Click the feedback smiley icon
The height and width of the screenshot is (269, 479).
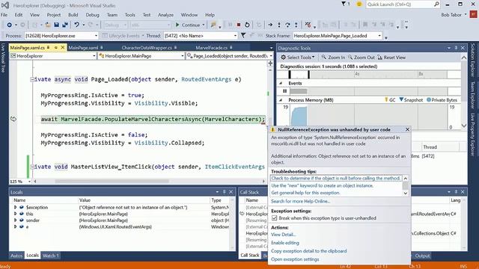[x=359, y=4]
